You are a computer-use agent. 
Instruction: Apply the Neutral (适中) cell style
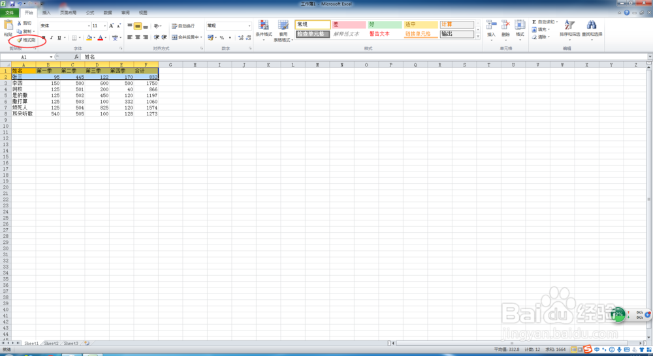421,25
